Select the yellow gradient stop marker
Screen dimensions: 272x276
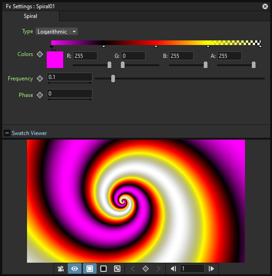pyautogui.click(x=208, y=46)
